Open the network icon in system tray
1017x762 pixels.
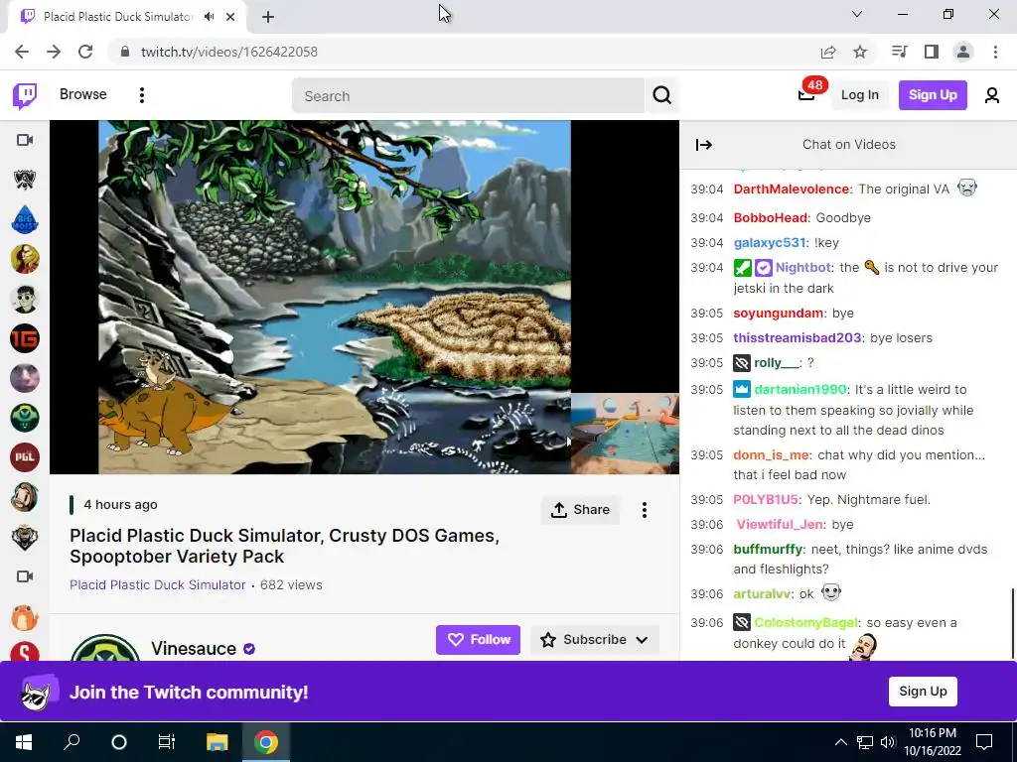(x=865, y=742)
